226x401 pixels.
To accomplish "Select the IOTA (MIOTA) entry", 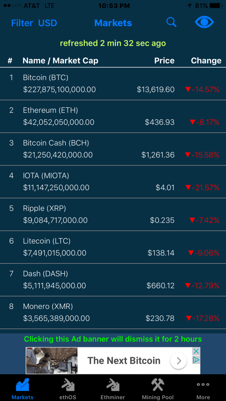I will (x=113, y=182).
